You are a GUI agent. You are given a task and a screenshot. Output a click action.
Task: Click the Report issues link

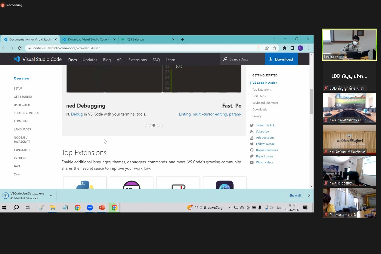265,156
